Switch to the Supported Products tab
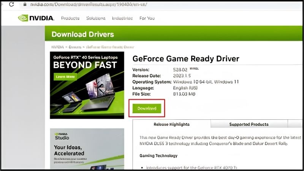This screenshot has height=171, width=304. tap(249, 124)
